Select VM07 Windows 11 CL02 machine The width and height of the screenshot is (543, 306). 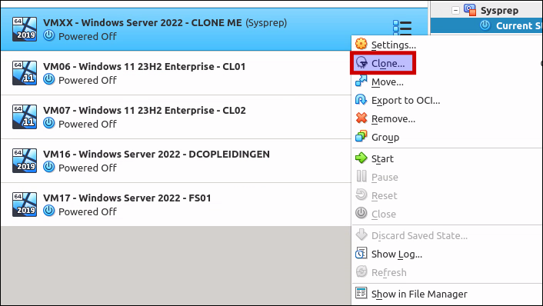[x=176, y=117]
